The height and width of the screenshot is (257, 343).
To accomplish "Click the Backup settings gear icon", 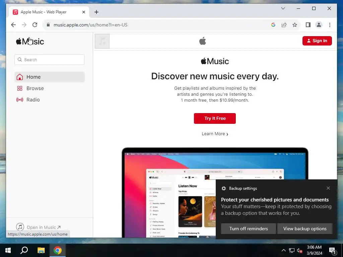I will [223, 188].
